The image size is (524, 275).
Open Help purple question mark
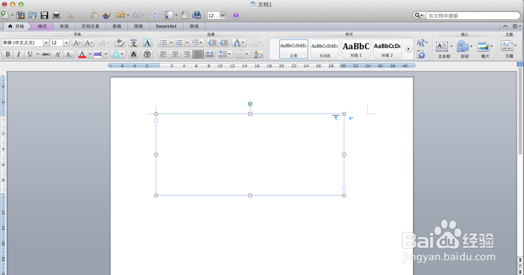click(236, 15)
